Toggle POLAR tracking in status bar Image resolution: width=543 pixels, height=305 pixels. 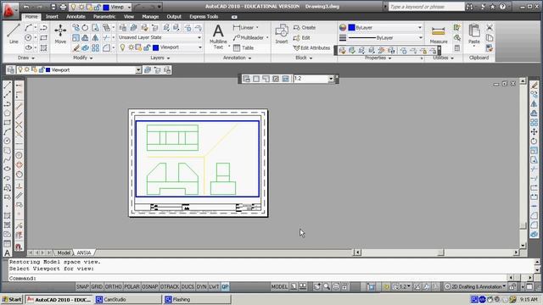tap(132, 286)
